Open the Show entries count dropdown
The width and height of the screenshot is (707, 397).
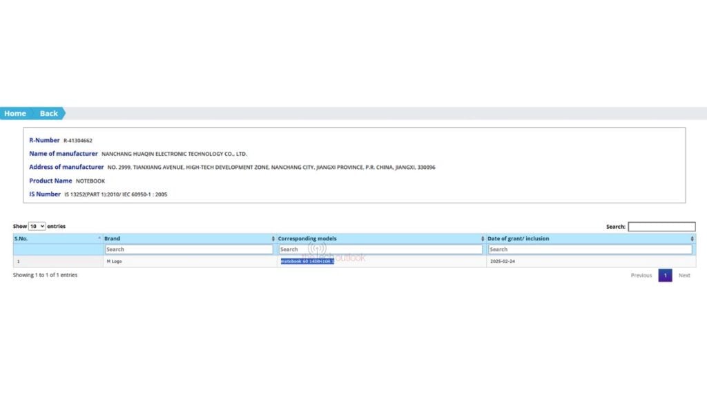point(37,226)
